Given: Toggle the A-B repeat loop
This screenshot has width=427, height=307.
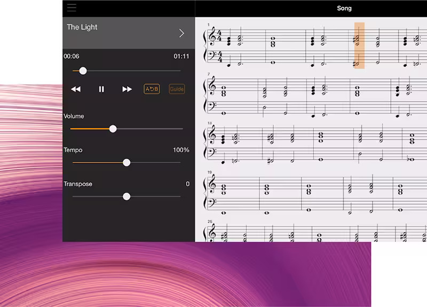Looking at the screenshot, I should 152,89.
